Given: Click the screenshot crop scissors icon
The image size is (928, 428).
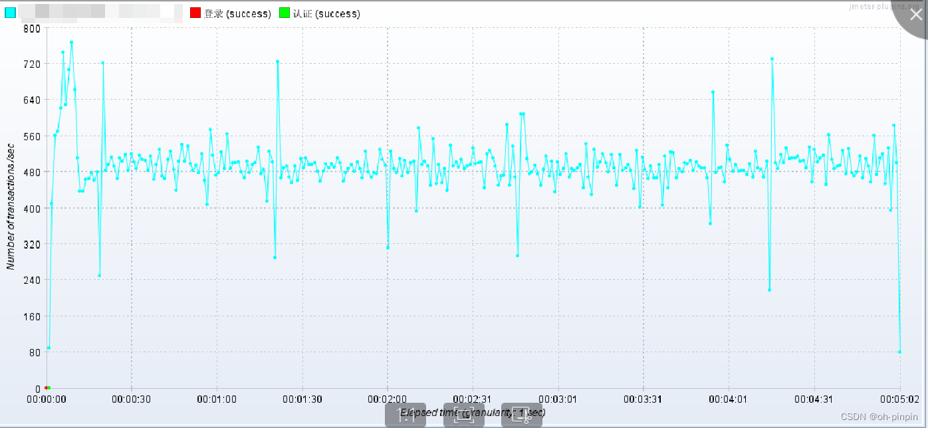Looking at the screenshot, I should [522, 415].
